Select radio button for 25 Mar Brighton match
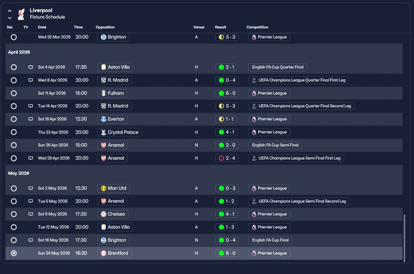The height and width of the screenshot is (274, 414). pyautogui.click(x=14, y=37)
